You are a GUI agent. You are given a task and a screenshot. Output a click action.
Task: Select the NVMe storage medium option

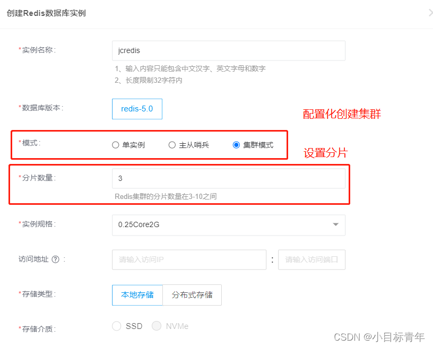point(156,326)
